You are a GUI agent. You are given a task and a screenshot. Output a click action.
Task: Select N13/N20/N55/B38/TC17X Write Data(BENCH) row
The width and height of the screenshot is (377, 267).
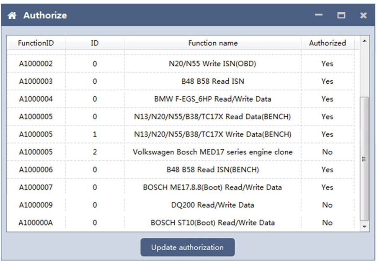(x=181, y=134)
